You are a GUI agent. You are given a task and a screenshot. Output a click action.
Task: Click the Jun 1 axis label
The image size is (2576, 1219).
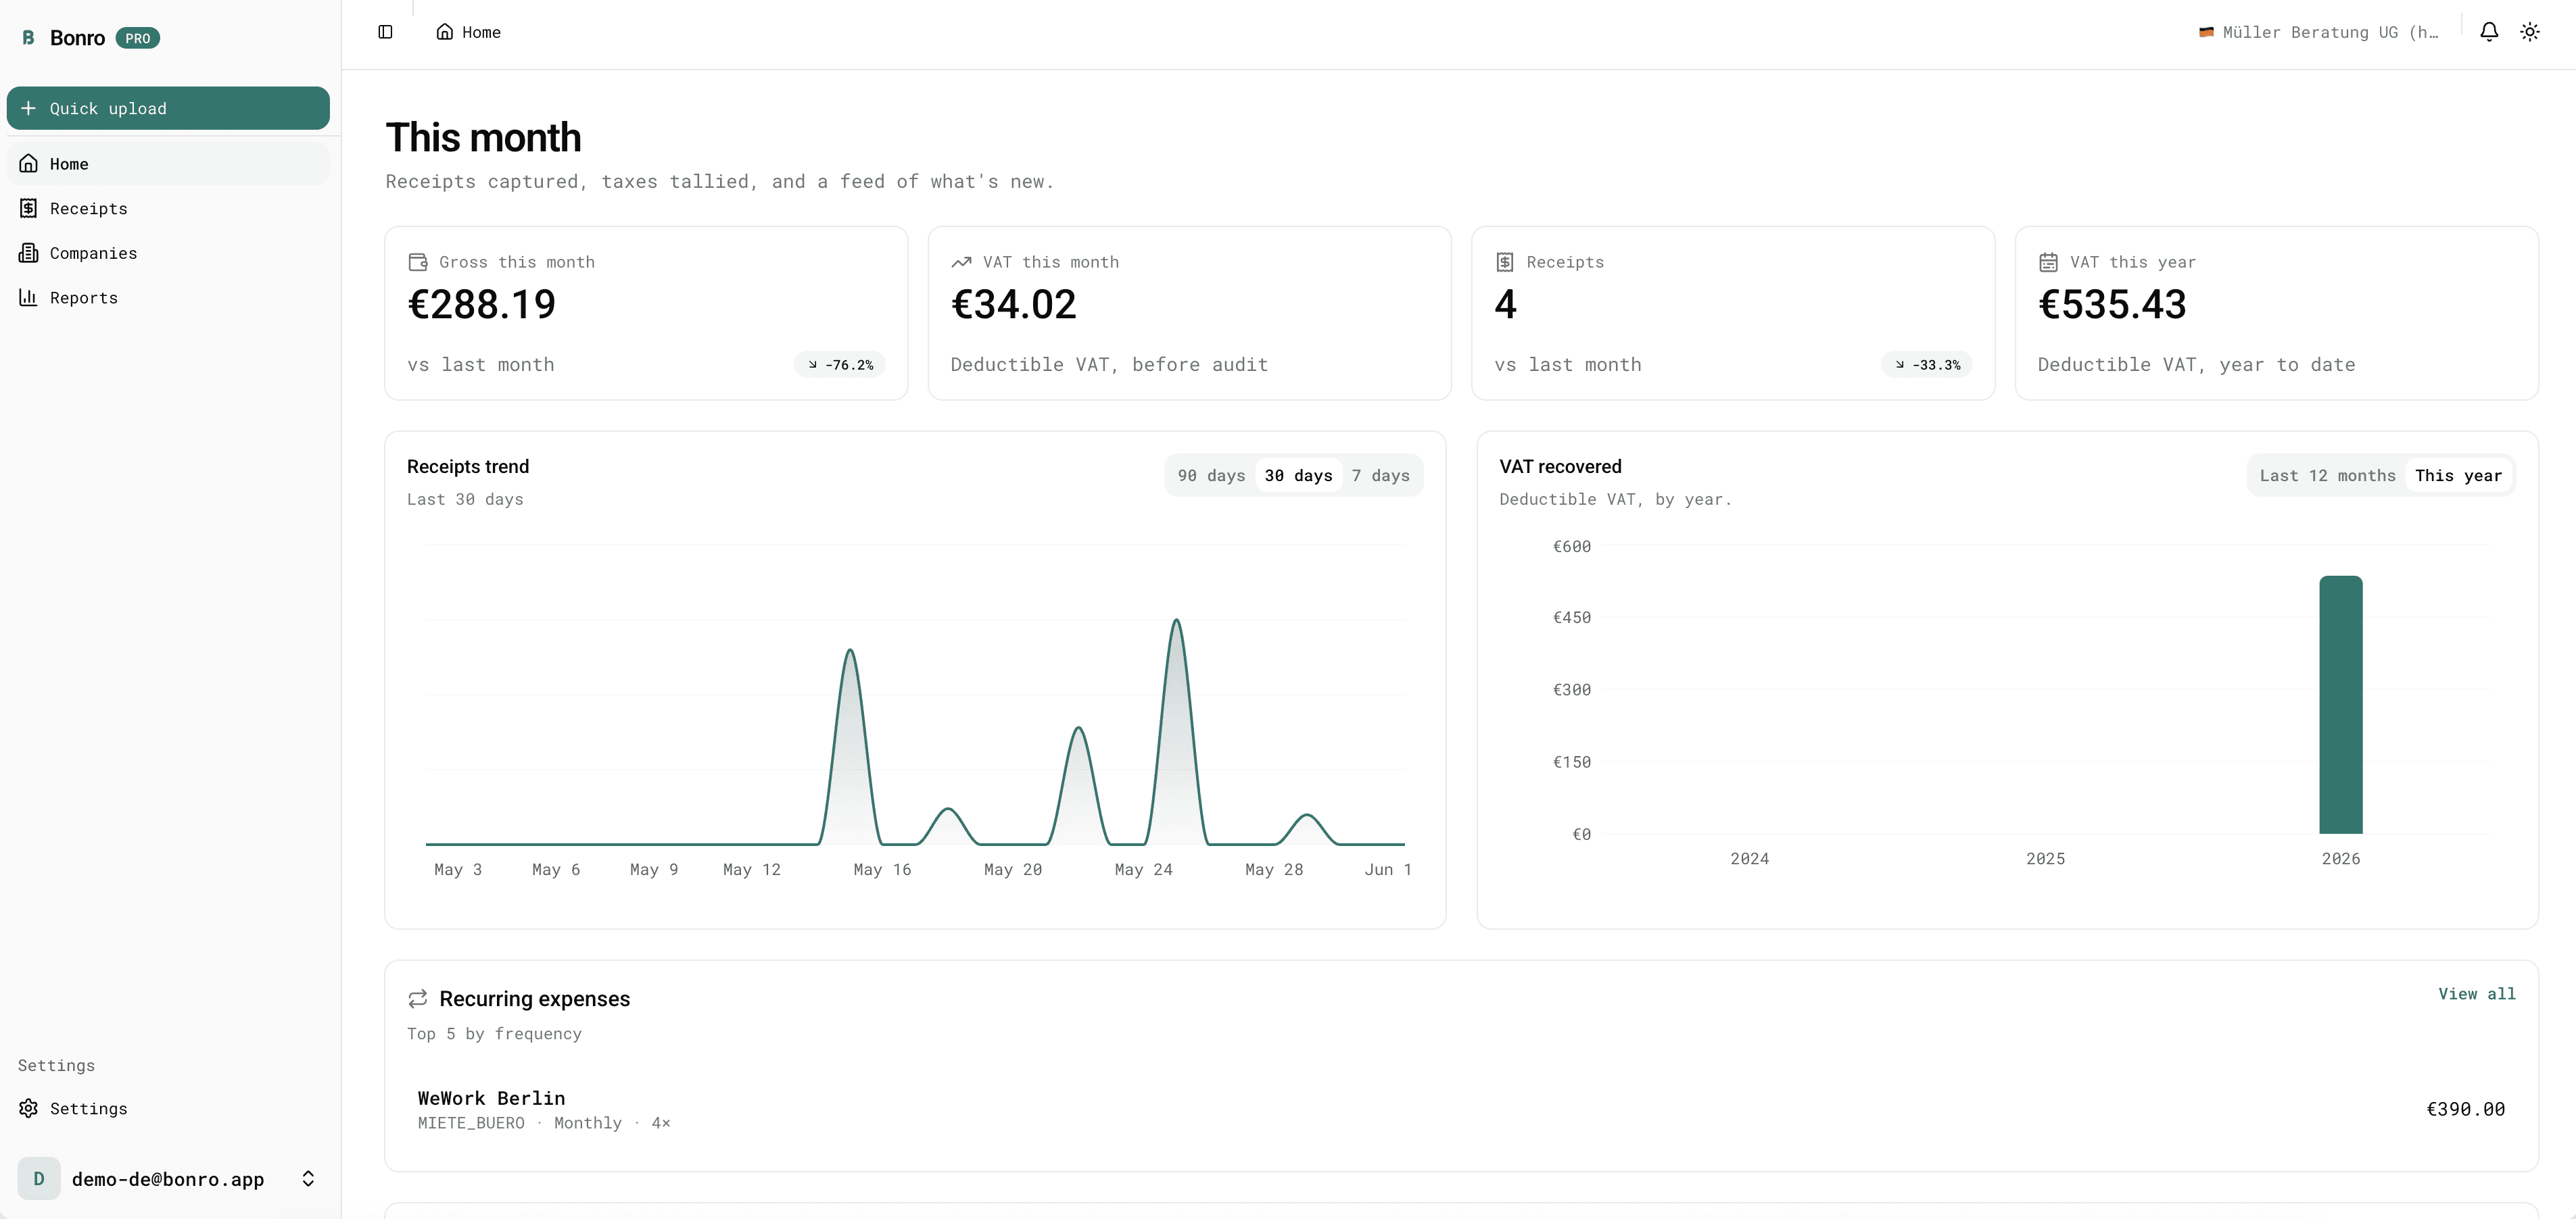point(1388,869)
